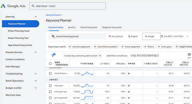The width and height of the screenshot is (192, 104).
Task: Open the filter funnel icon with badge
Action: [53, 55]
